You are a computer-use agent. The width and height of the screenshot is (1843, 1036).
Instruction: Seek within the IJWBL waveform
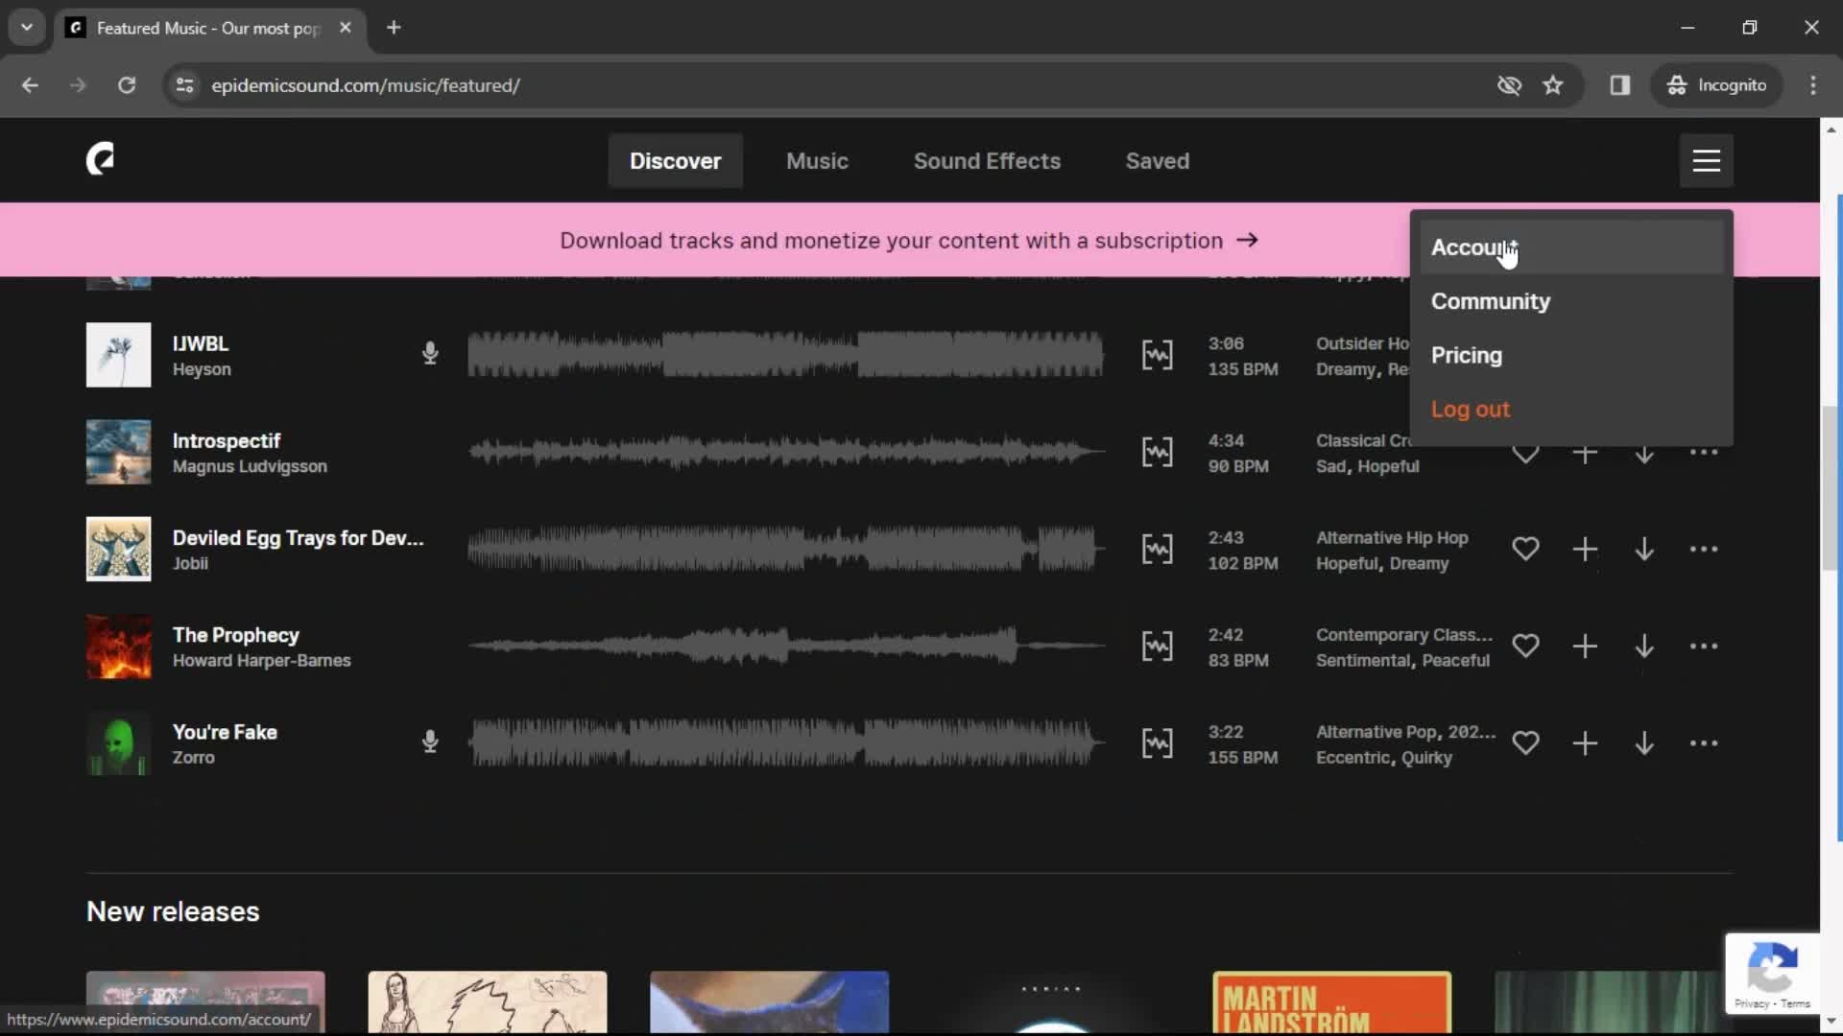pyautogui.click(x=786, y=355)
